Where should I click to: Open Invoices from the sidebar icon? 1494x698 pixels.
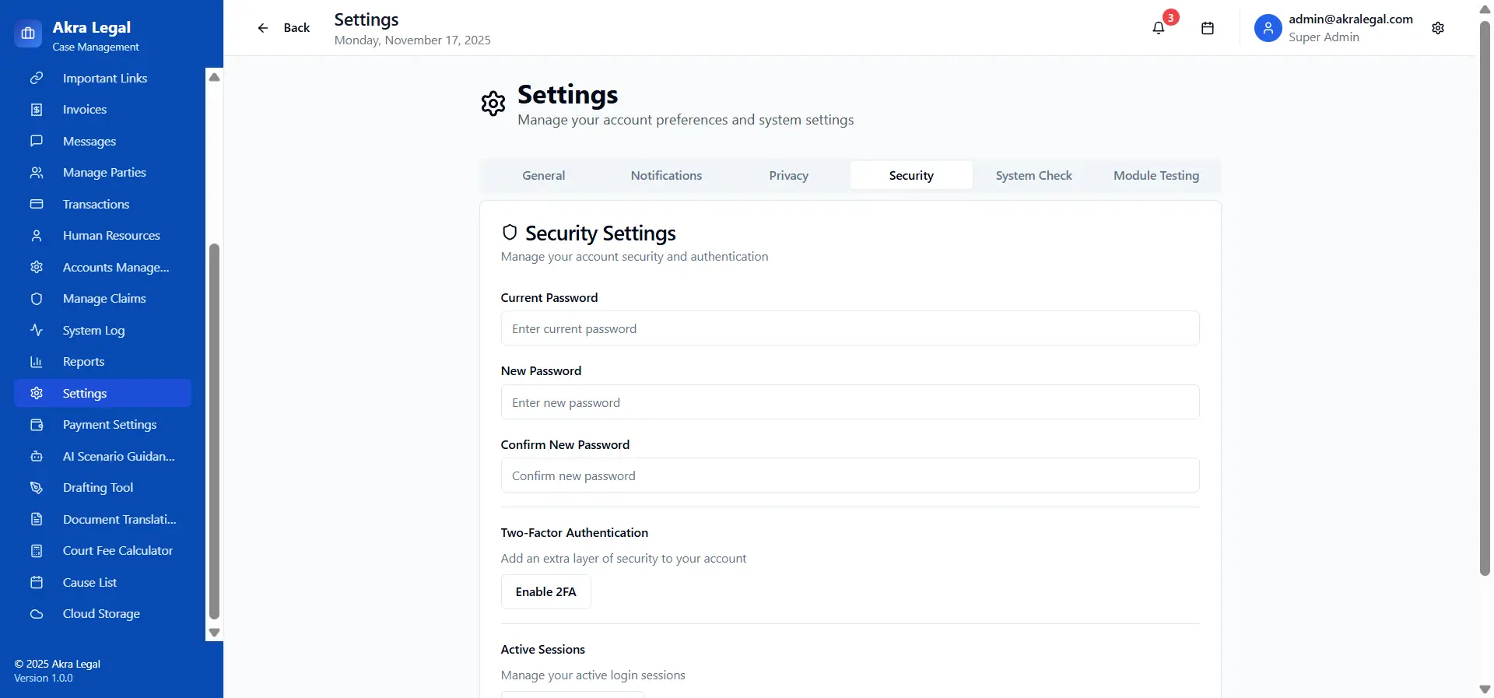click(x=37, y=110)
